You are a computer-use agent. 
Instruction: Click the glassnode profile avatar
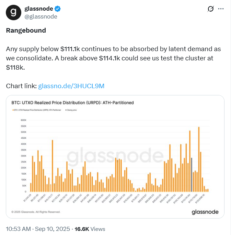(x=13, y=12)
